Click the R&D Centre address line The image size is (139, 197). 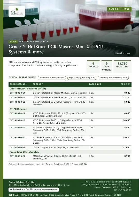pos(65,195)
